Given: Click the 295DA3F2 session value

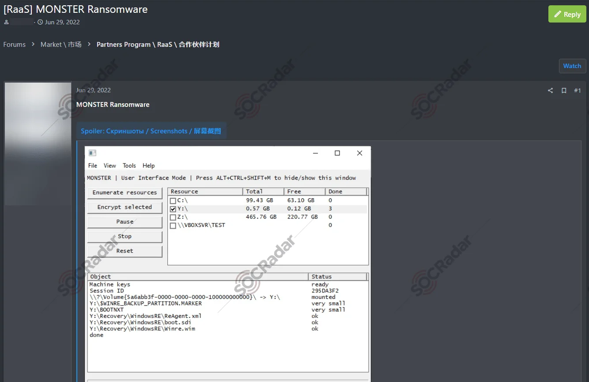Looking at the screenshot, I should pos(325,291).
